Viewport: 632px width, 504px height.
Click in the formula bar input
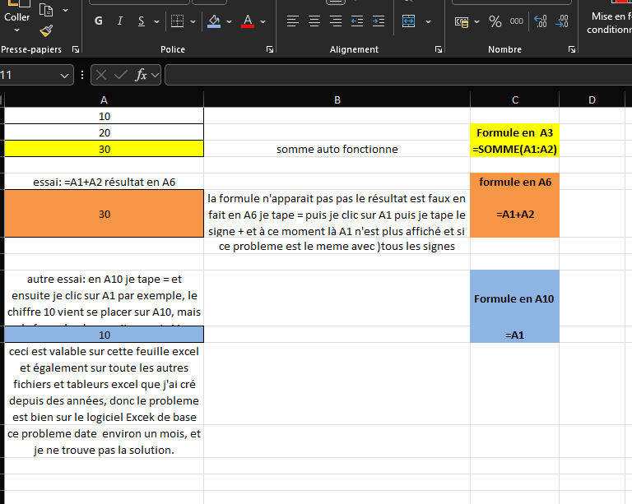click(395, 75)
